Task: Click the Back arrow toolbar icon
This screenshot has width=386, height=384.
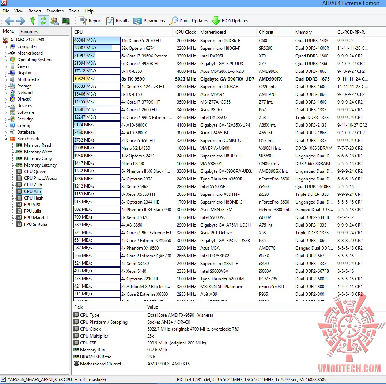Action: pyautogui.click(x=10, y=21)
